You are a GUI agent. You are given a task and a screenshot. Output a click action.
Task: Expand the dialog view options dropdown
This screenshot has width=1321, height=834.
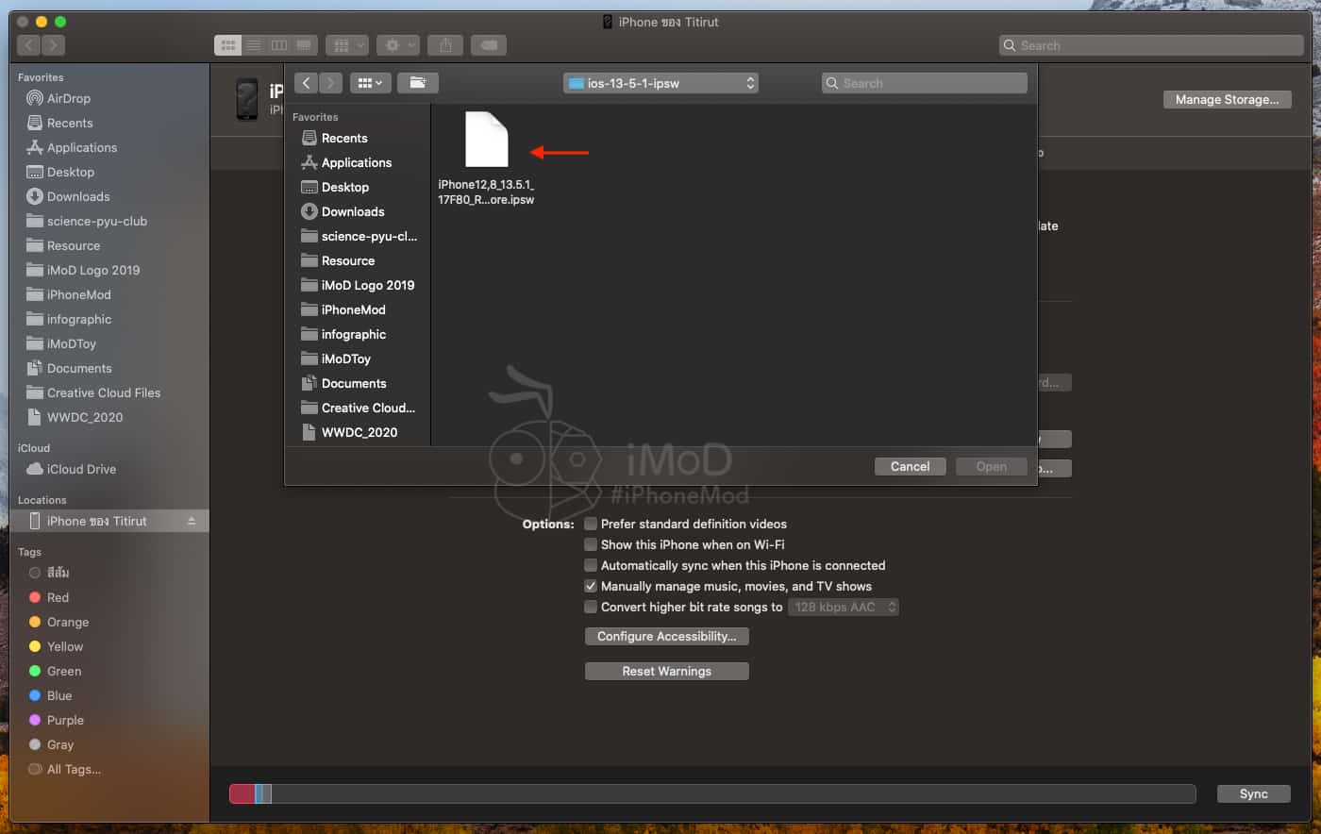[370, 83]
